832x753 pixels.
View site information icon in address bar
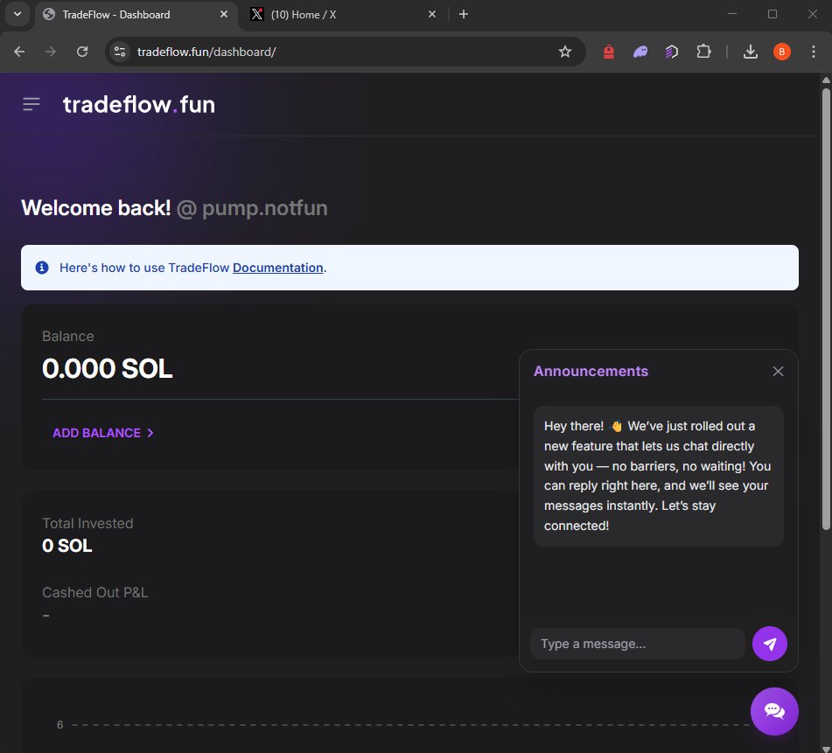pos(120,52)
